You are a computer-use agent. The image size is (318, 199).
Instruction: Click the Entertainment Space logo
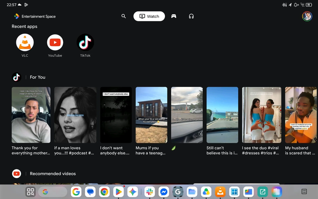[35, 16]
